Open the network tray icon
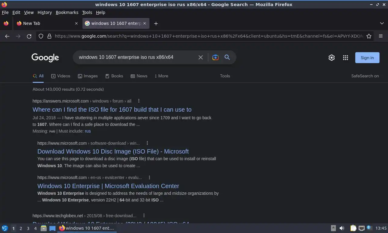The width and height of the screenshot is (388, 233). 361,228
